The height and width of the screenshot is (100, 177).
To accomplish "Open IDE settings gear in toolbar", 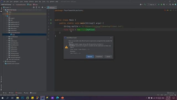I will (173, 4).
